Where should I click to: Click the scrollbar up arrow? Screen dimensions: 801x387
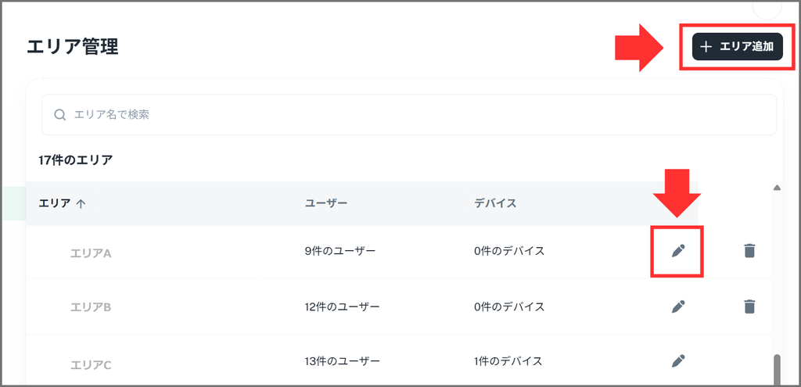[776, 188]
